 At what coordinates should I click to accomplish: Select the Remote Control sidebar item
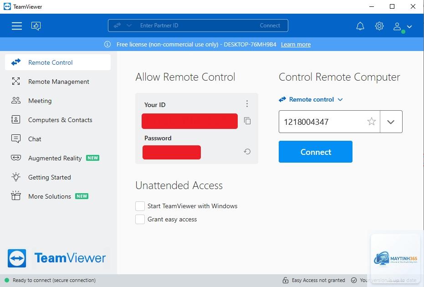point(58,62)
